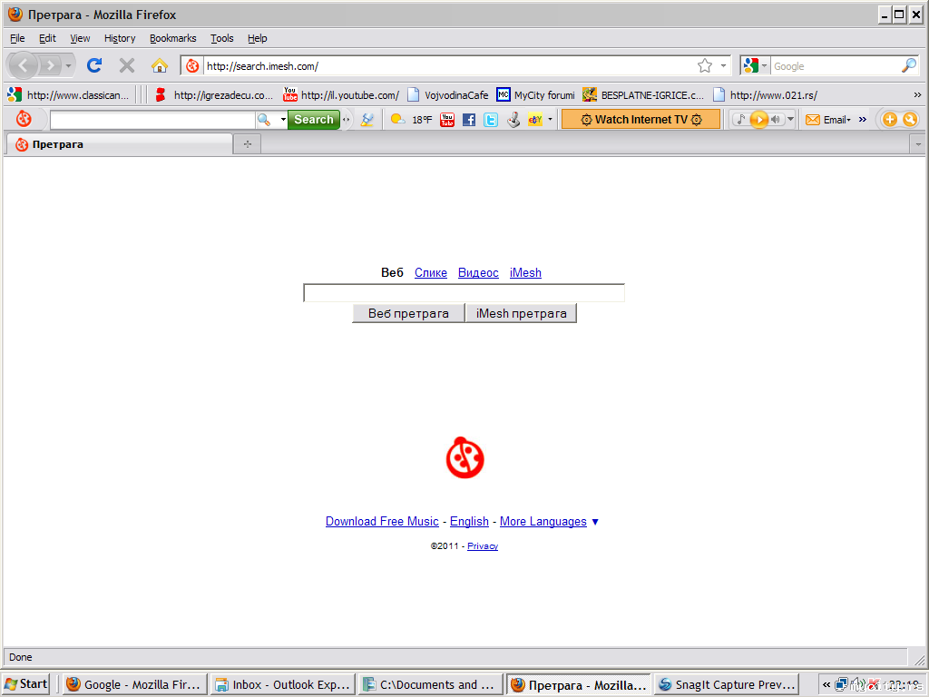Open the history dropdown beside Forward button

pos(69,65)
